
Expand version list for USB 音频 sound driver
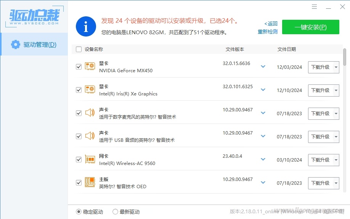coord(263,136)
